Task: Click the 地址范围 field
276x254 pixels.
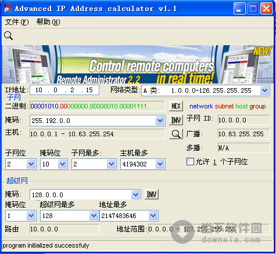Action: (x=209, y=229)
